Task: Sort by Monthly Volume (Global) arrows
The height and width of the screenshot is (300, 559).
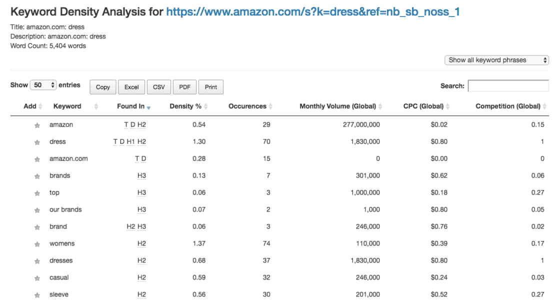Action: pyautogui.click(x=380, y=106)
